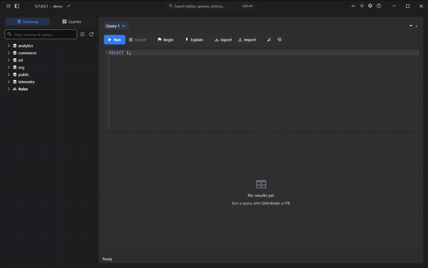The image size is (428, 268).
Task: Expand the Roles node
Action: pyautogui.click(x=9, y=89)
